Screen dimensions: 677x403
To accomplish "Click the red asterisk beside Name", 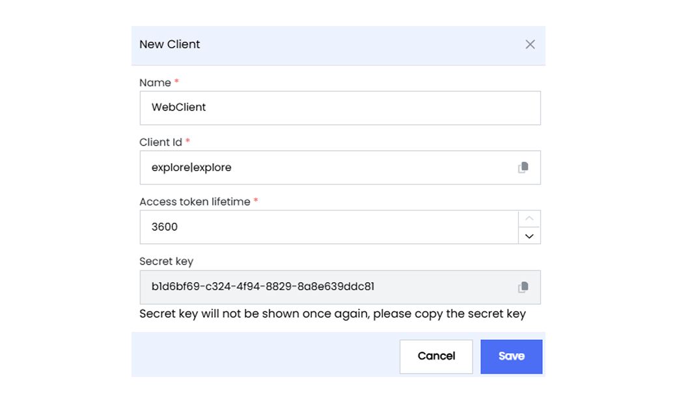I will click(176, 81).
